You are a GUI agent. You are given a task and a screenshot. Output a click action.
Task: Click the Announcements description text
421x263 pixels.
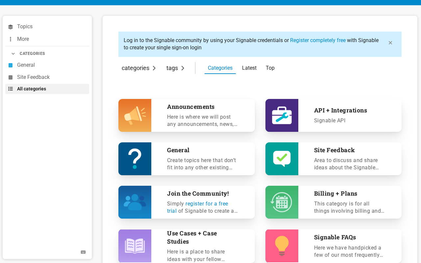(202, 121)
